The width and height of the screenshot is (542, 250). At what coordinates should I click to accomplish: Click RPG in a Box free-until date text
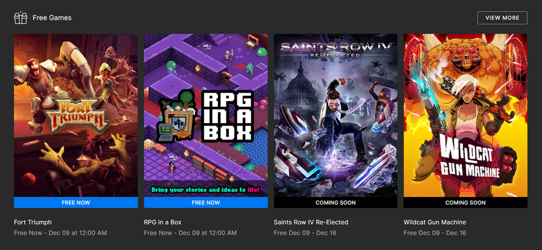coord(190,233)
